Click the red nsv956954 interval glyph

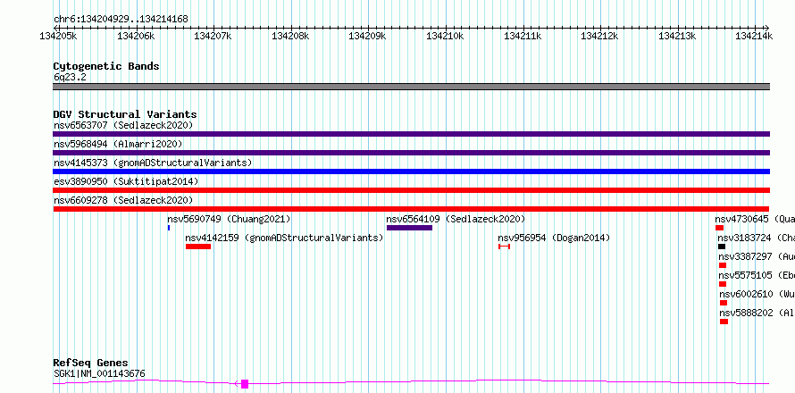point(504,247)
